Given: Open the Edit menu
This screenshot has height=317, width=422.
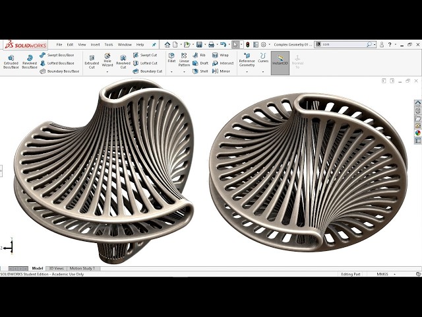Looking at the screenshot, I should pos(70,44).
